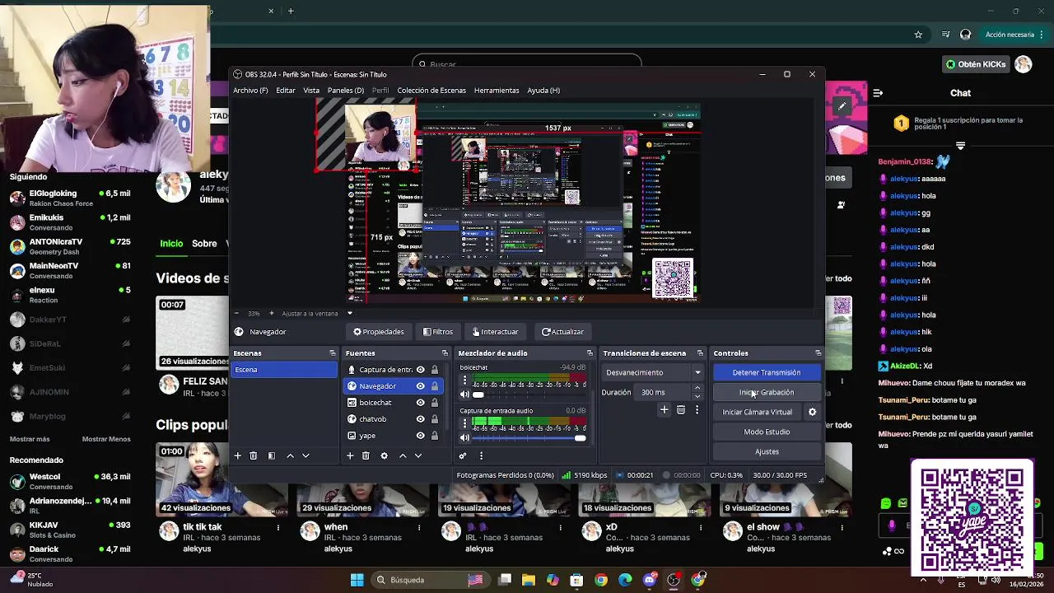Open OBS Ajustes settings
The height and width of the screenshot is (593, 1054).
coord(767,451)
